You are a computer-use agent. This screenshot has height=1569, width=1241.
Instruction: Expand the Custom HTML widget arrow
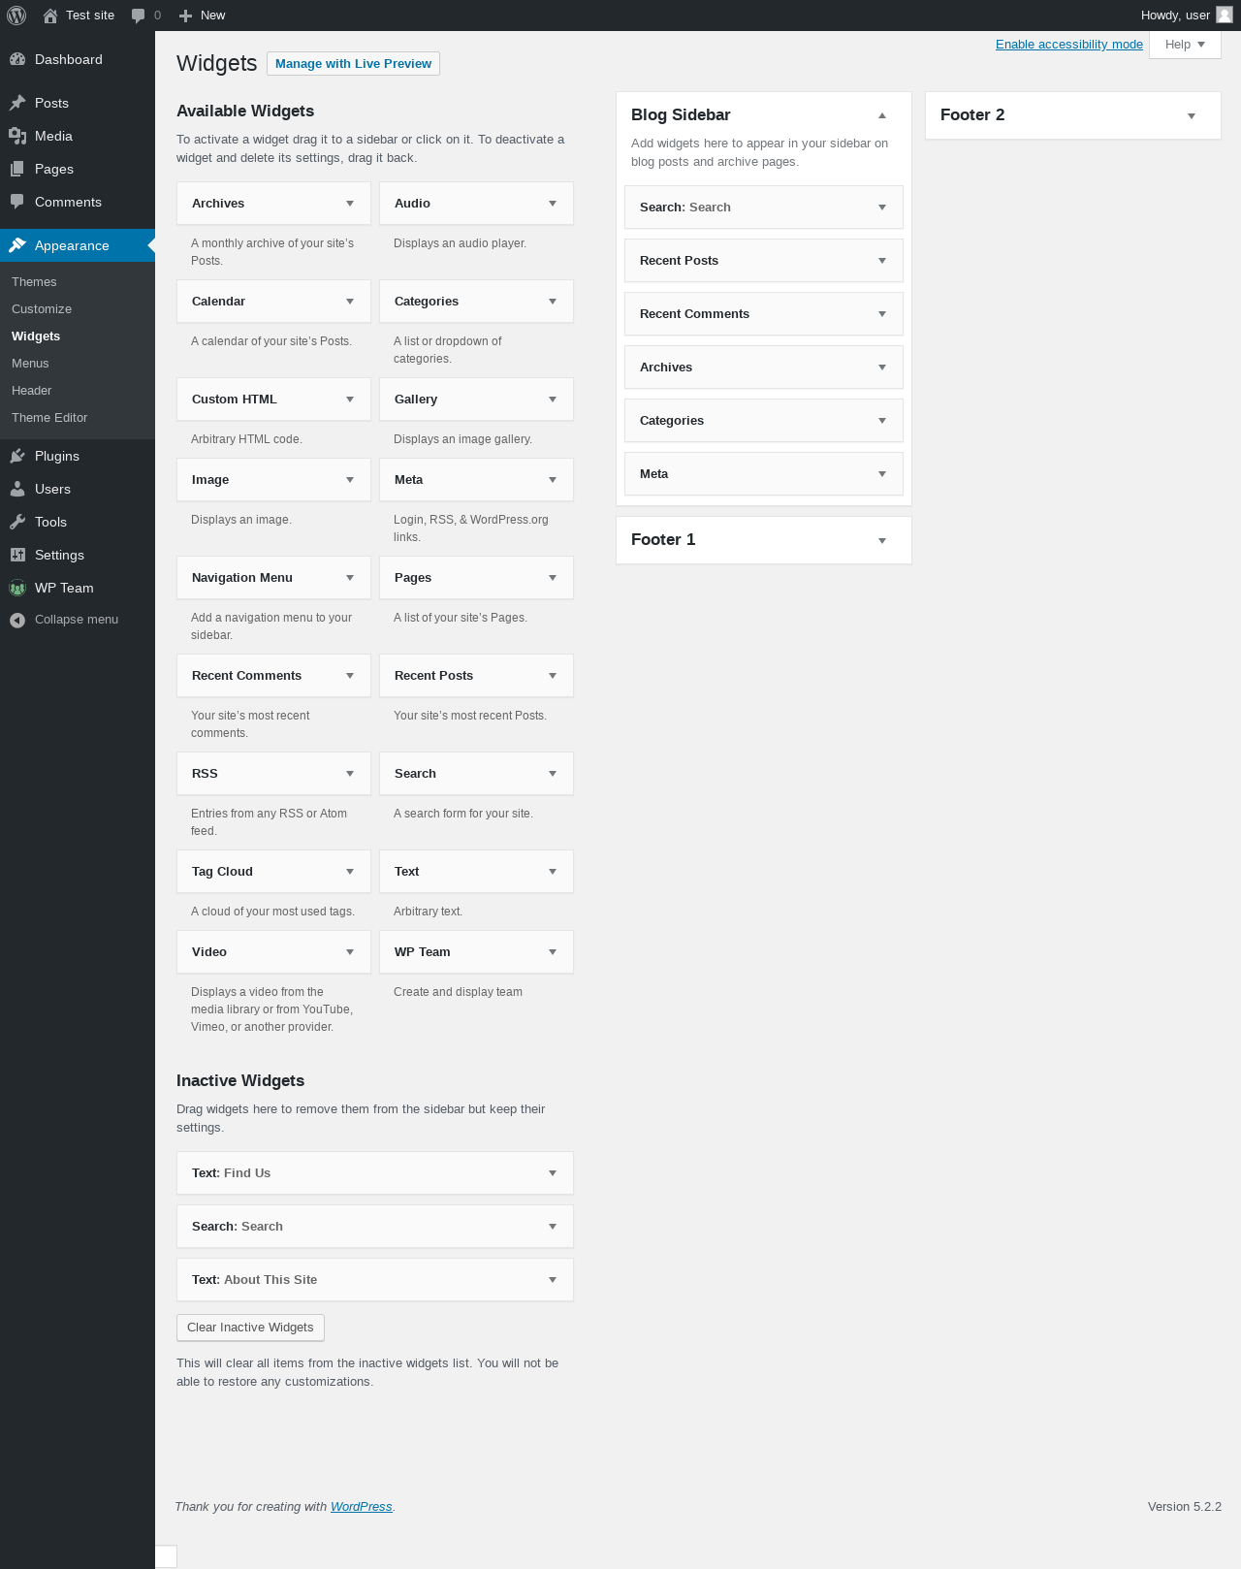350,400
